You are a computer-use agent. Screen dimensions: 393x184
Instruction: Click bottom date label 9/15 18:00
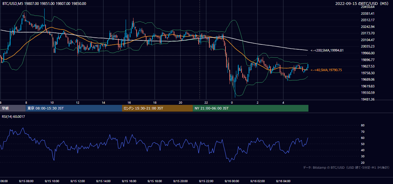[x=155, y=181]
